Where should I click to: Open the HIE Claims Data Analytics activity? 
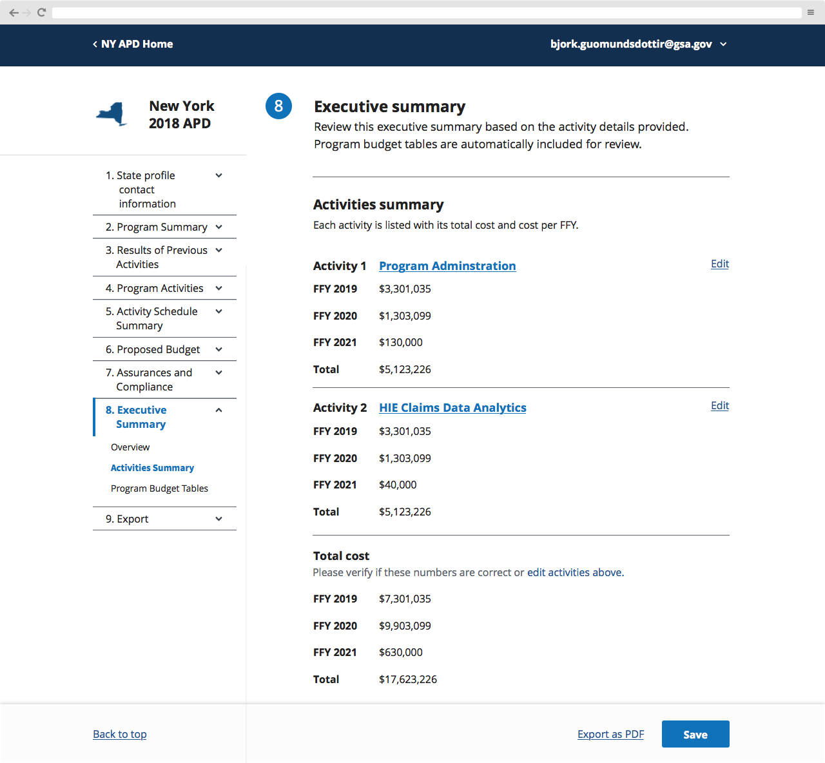[452, 407]
